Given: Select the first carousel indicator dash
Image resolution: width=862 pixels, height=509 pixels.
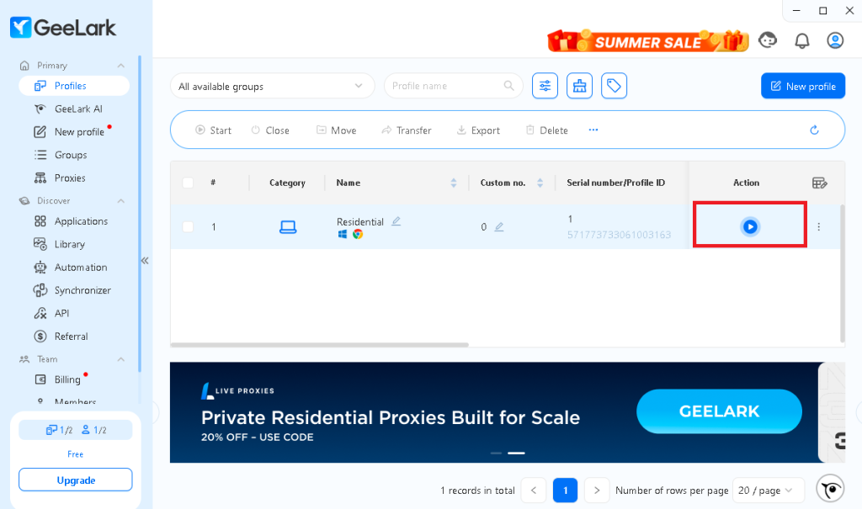Looking at the screenshot, I should click(x=496, y=453).
